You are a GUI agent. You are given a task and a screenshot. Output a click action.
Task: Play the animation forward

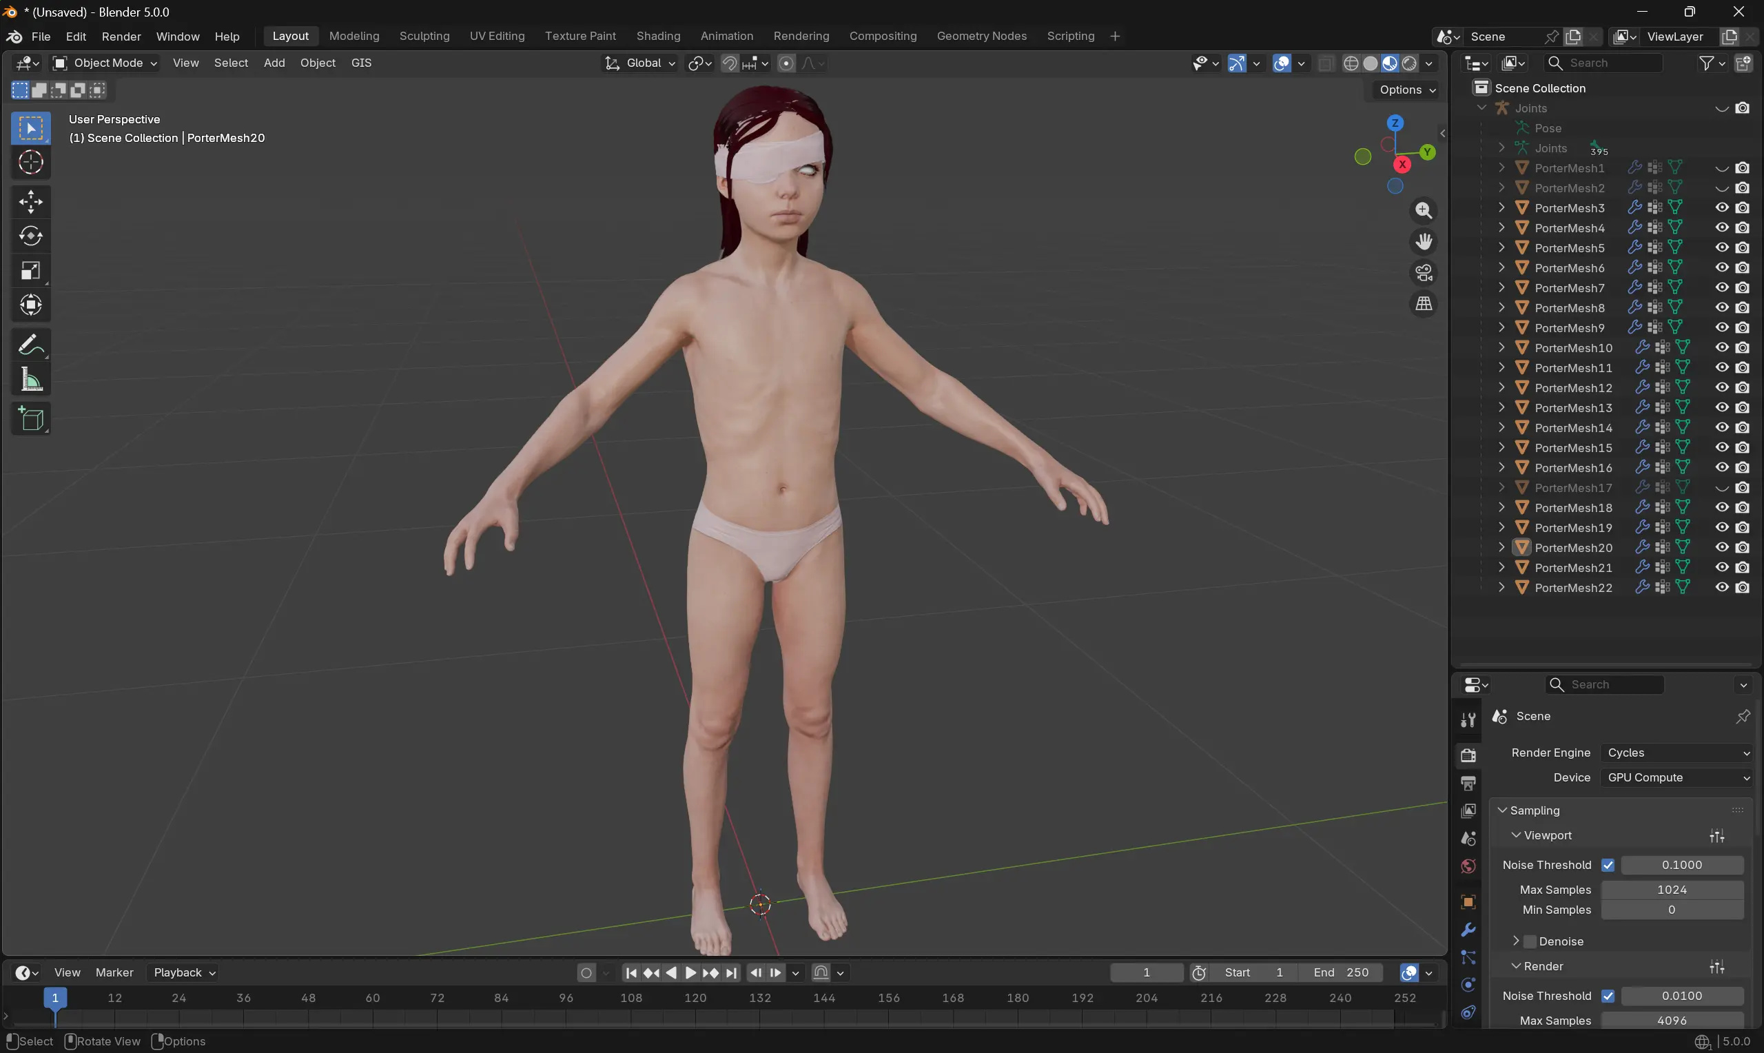tap(690, 973)
